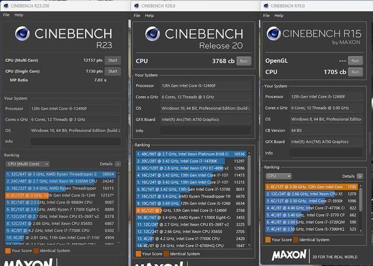The image size is (373, 266).
Task: Click R15 CB Version value 64 Bit
Action: pyautogui.click(x=326, y=131)
